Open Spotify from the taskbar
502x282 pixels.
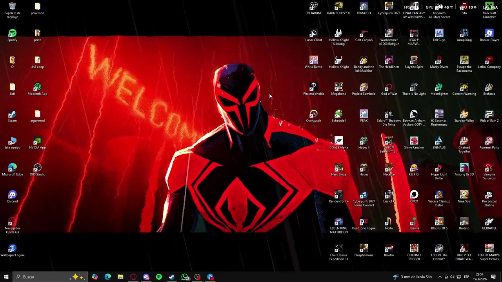coord(159,277)
